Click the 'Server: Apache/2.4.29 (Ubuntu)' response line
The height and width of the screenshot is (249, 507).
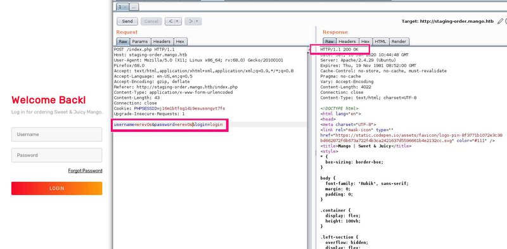pyautogui.click(x=358, y=60)
